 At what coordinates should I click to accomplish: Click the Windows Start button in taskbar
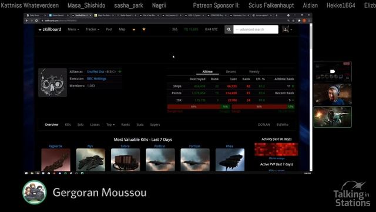(x=26, y=173)
